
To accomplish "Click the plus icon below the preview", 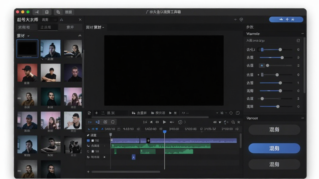I will [x=97, y=113].
